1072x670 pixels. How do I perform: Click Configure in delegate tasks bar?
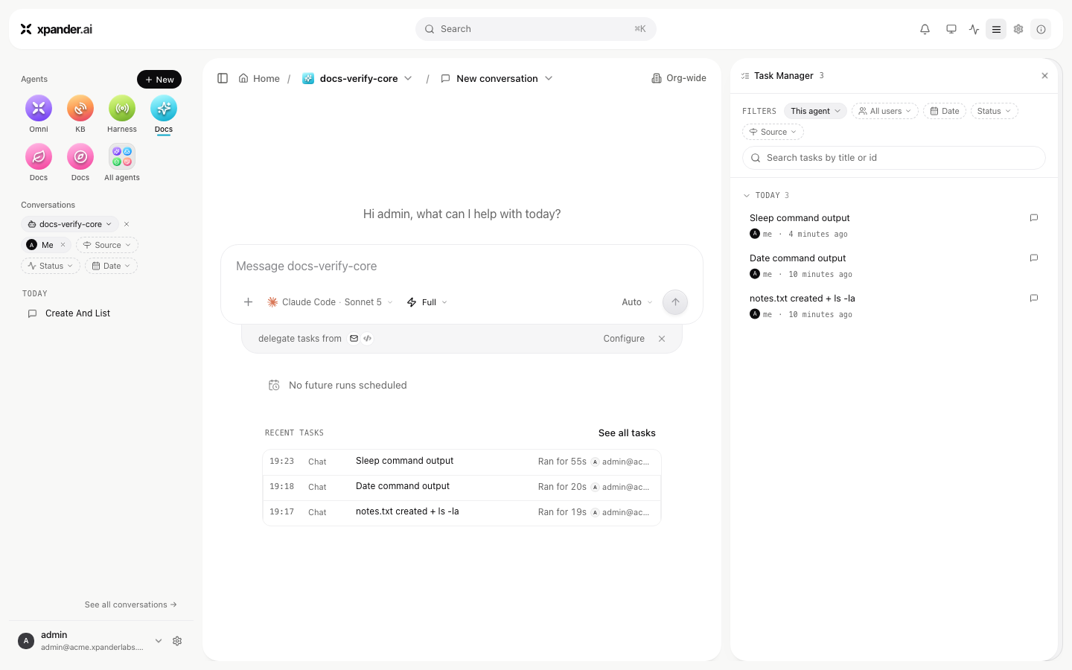coord(624,339)
